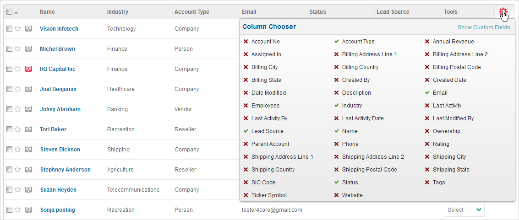Viewport: 519px width, 220px height.
Task: Toggle the Website column option
Action: point(348,195)
